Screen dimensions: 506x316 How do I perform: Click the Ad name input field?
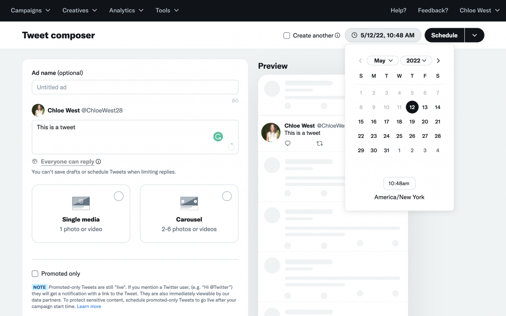(135, 87)
